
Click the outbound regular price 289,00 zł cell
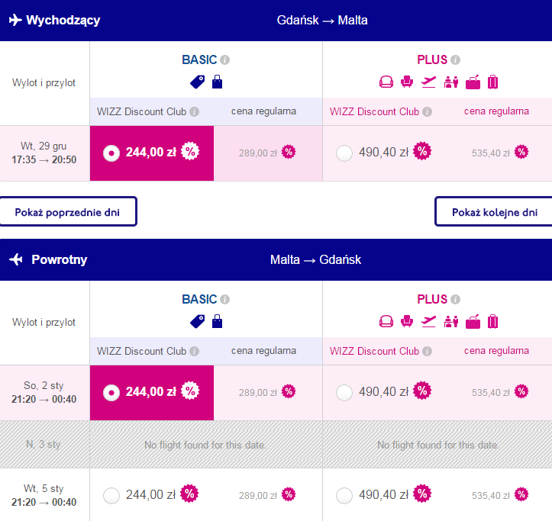coord(268,153)
